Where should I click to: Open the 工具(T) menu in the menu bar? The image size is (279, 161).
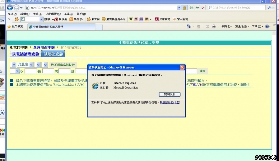coord(68,14)
